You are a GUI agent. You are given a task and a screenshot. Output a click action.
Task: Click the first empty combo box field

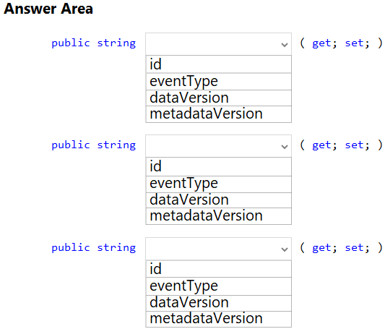click(219, 44)
